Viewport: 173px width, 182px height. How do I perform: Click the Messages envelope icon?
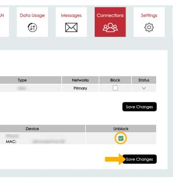tap(71, 27)
